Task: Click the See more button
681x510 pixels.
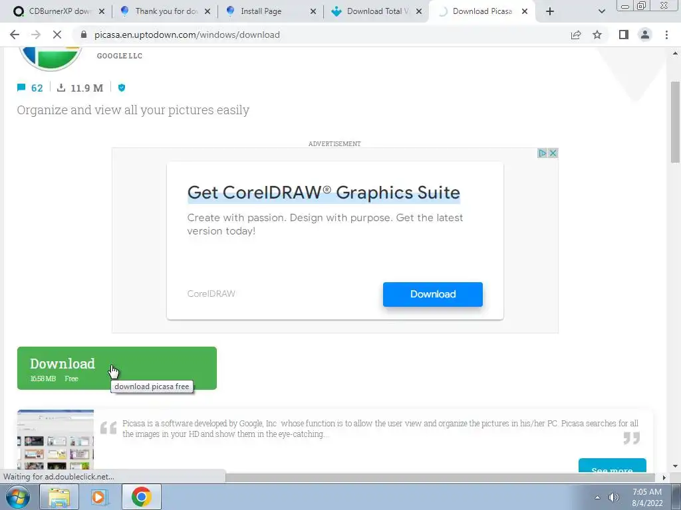Action: click(612, 466)
